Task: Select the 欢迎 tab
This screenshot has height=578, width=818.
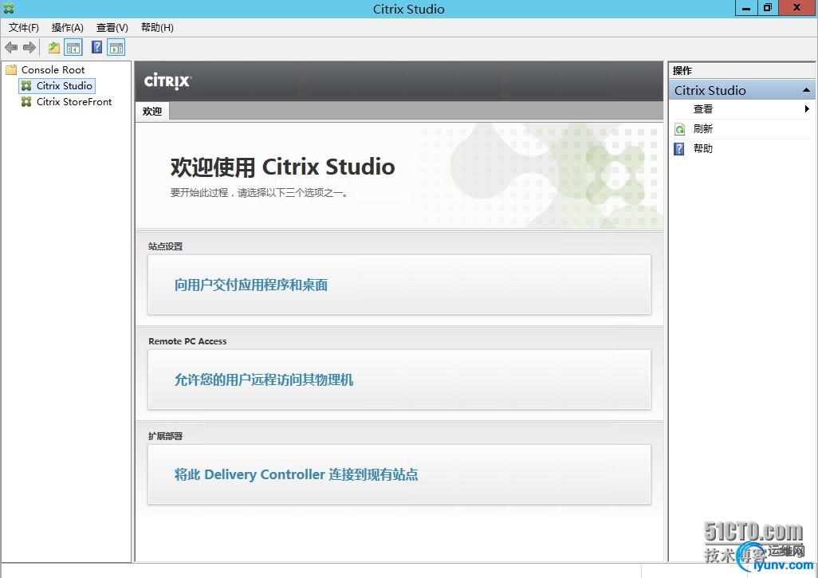Action: pyautogui.click(x=152, y=111)
